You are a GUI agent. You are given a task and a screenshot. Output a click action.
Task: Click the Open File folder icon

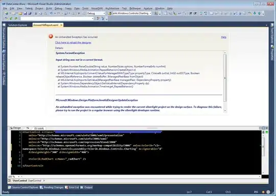(x=20, y=13)
